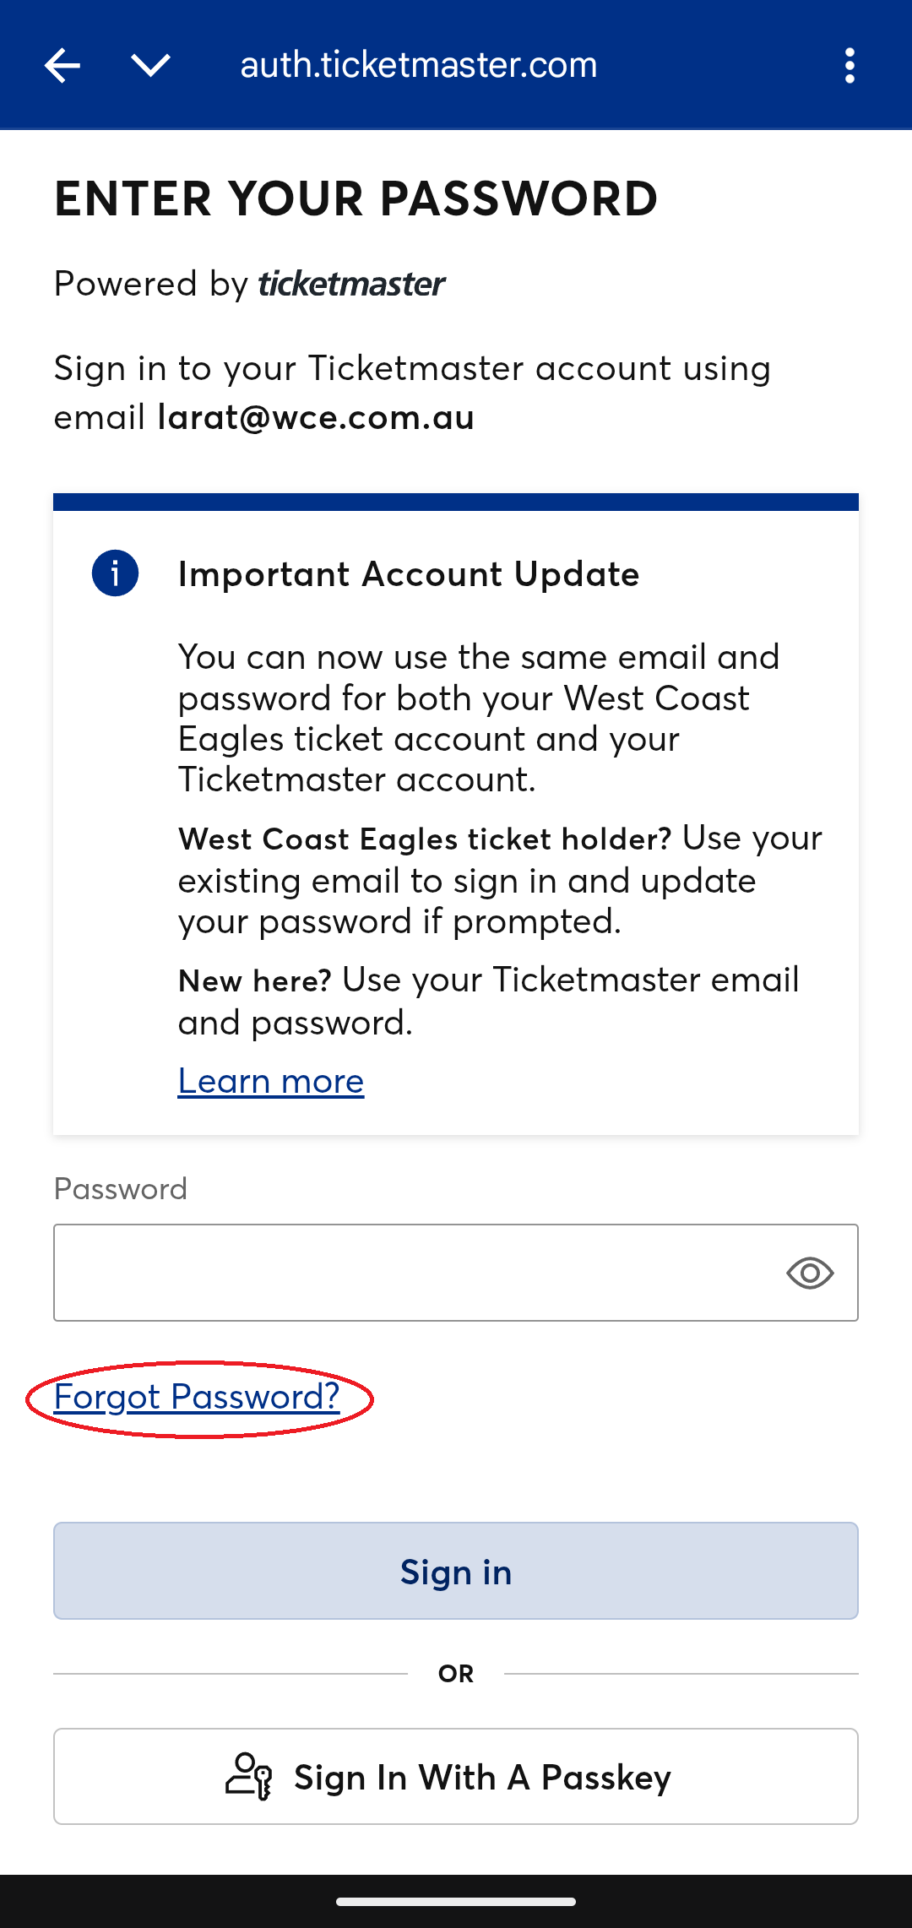Tap the info icon beside Important Account Update
The image size is (912, 1928).
tap(115, 573)
